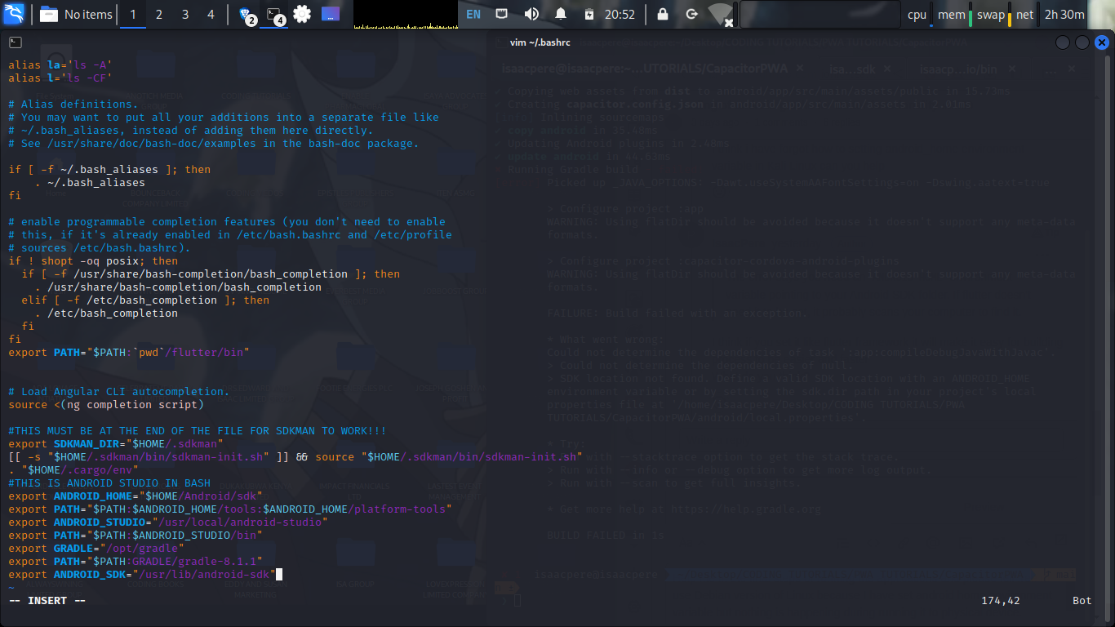The image size is (1115, 627).
Task: Toggle the screen lock icon in the tray
Action: point(663,14)
